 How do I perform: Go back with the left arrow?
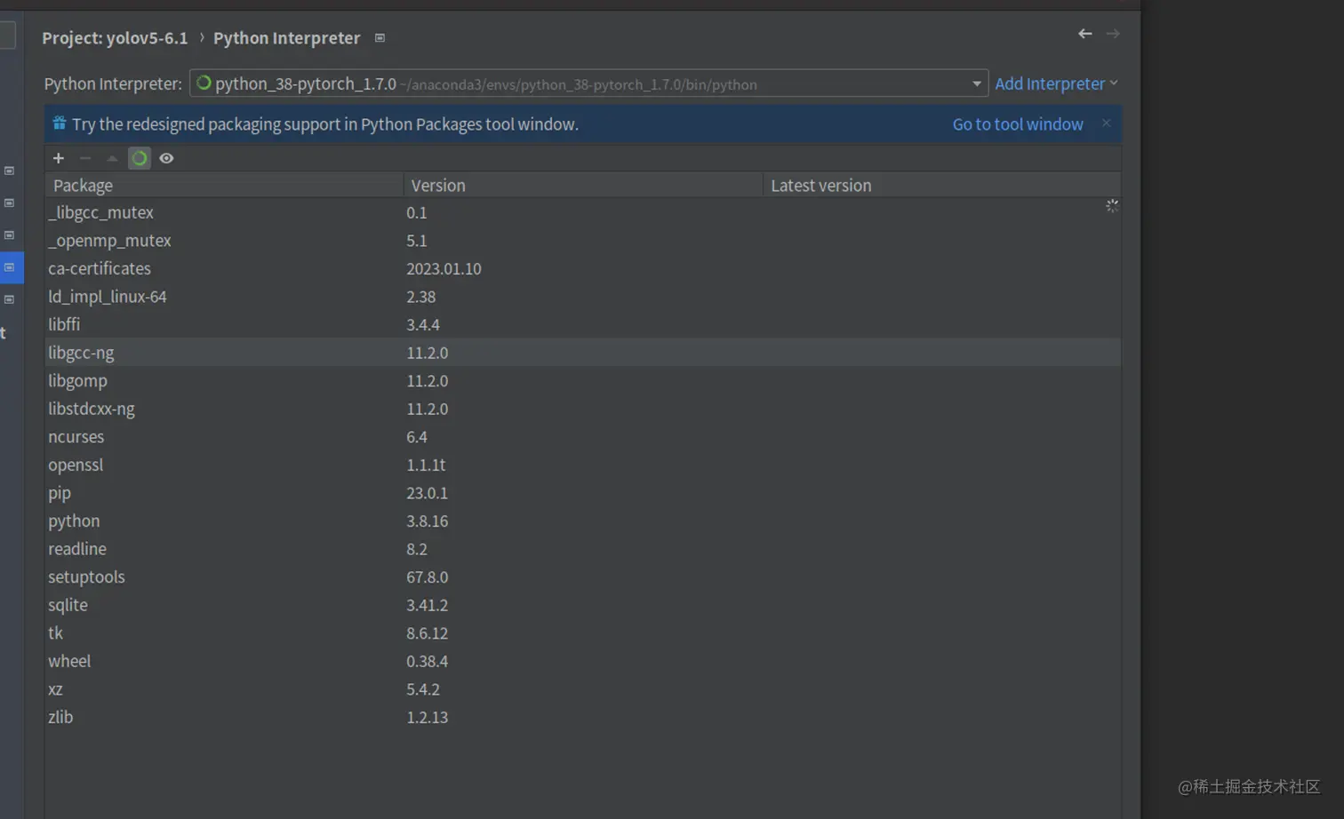coord(1085,34)
